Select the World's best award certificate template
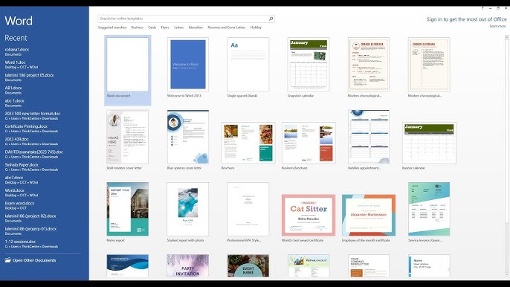Viewport: 510px width, 287px height. coord(309,218)
